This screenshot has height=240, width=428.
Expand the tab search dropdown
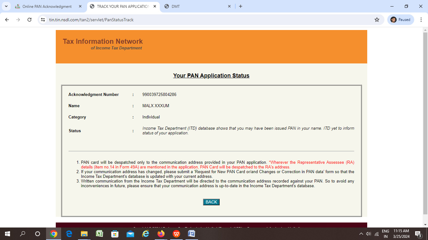pyautogui.click(x=6, y=6)
